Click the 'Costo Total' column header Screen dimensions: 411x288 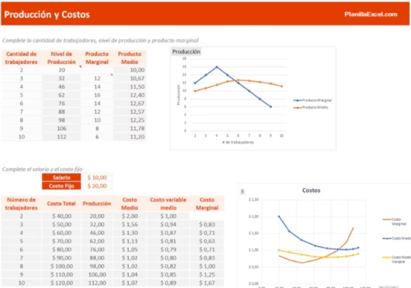click(x=61, y=204)
